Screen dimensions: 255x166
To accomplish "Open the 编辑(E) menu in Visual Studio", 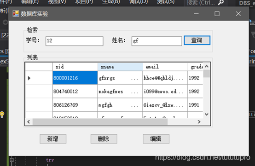I will 30,2.
